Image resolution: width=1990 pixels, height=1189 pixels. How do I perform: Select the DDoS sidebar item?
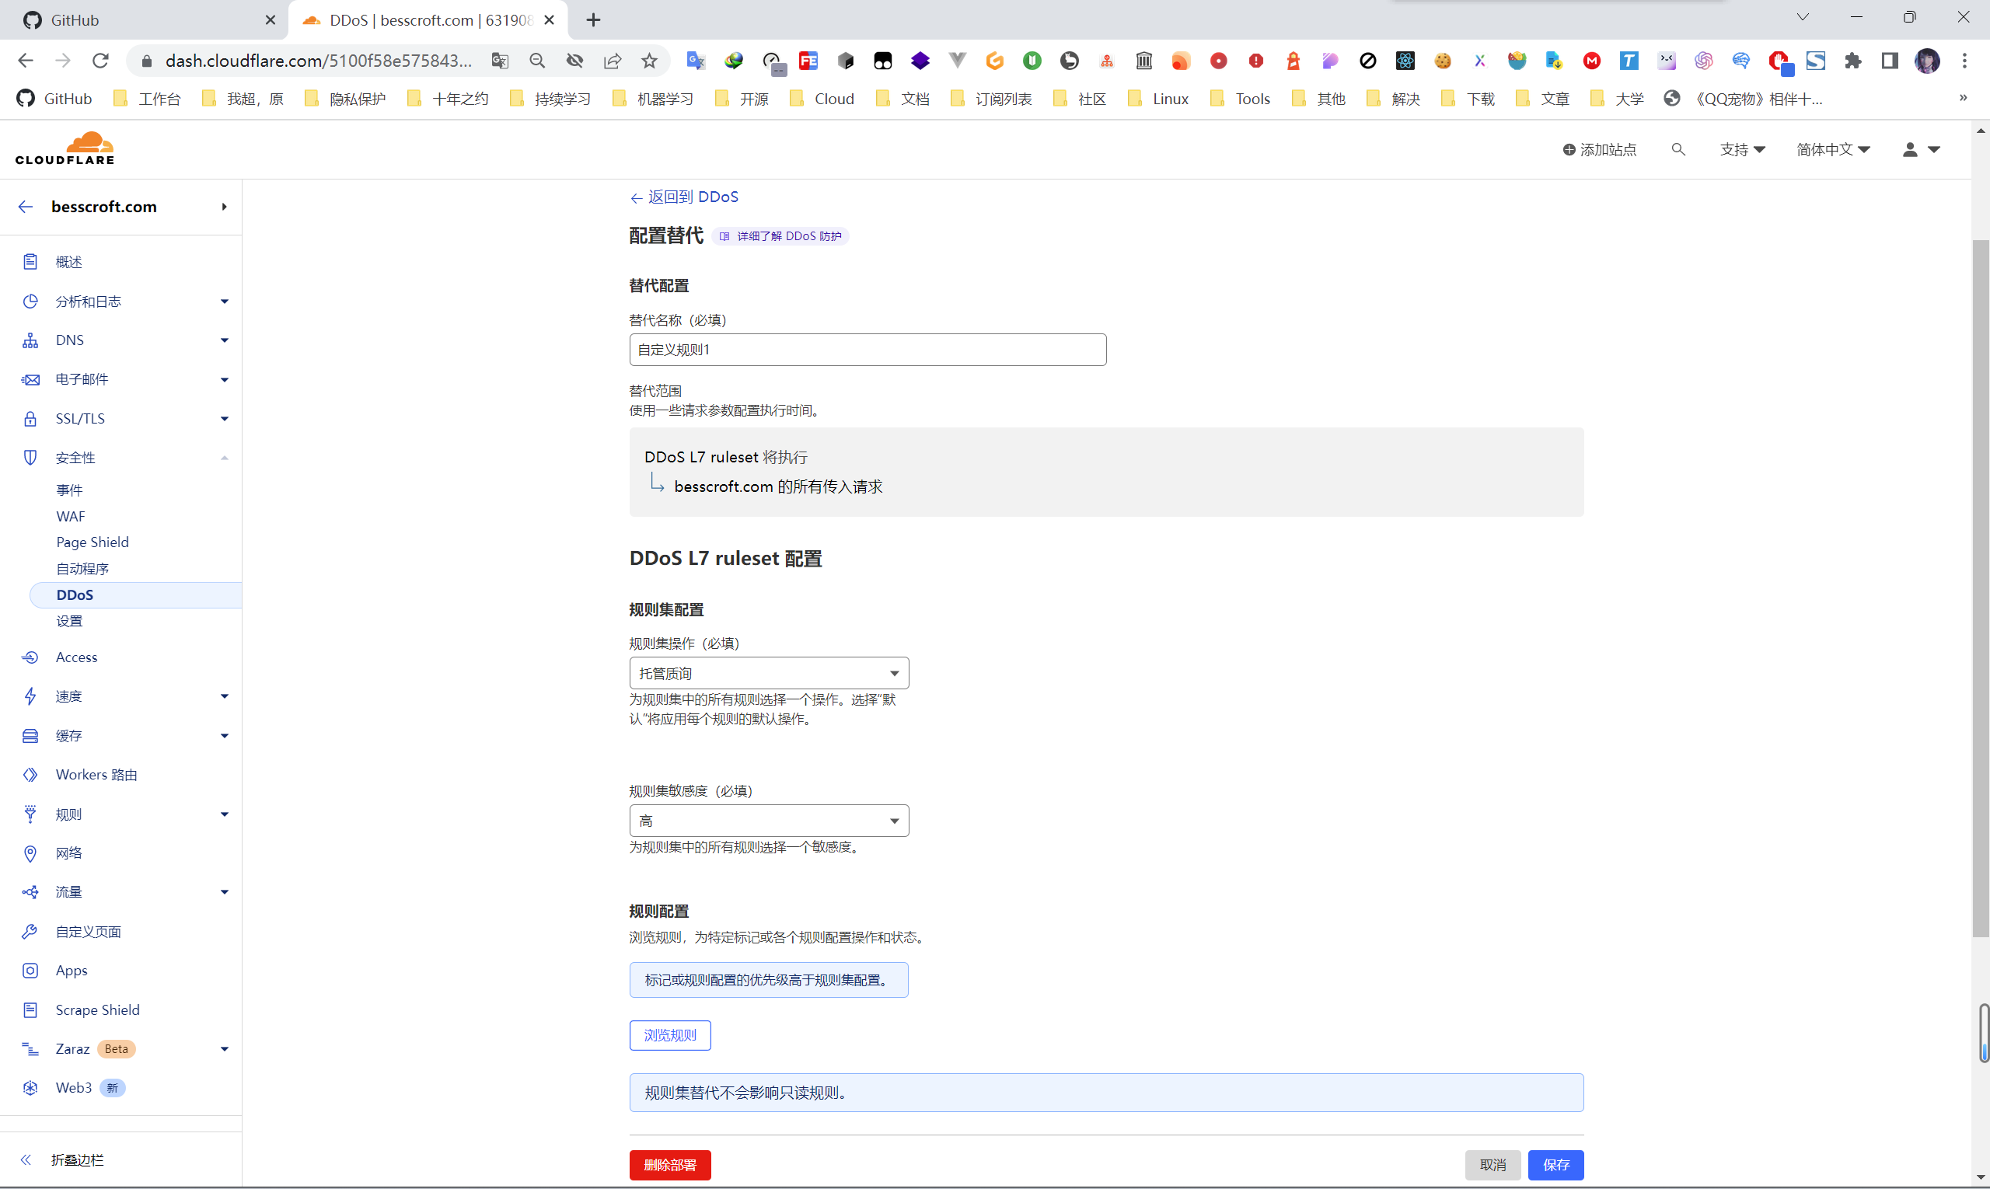click(x=135, y=594)
